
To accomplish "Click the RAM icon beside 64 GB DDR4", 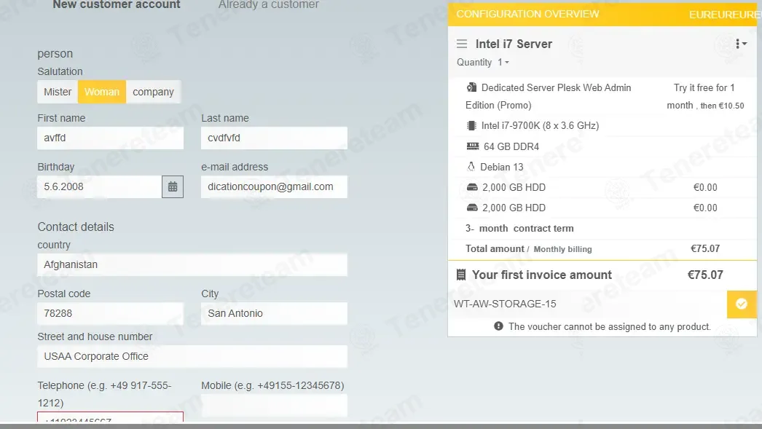I will (472, 146).
